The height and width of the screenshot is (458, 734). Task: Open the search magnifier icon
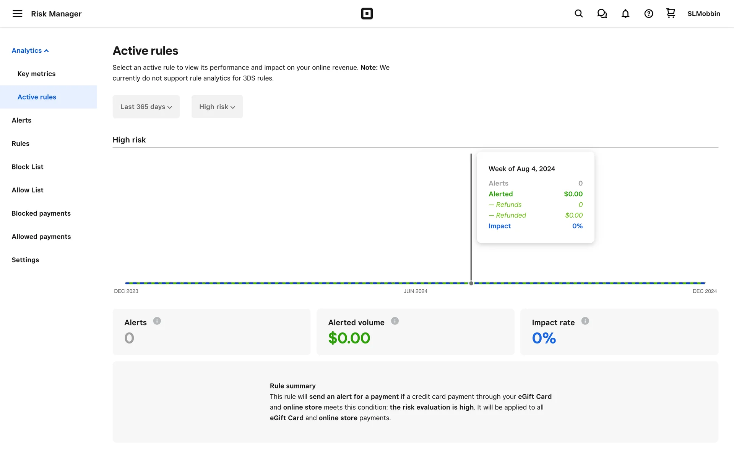pos(578,14)
